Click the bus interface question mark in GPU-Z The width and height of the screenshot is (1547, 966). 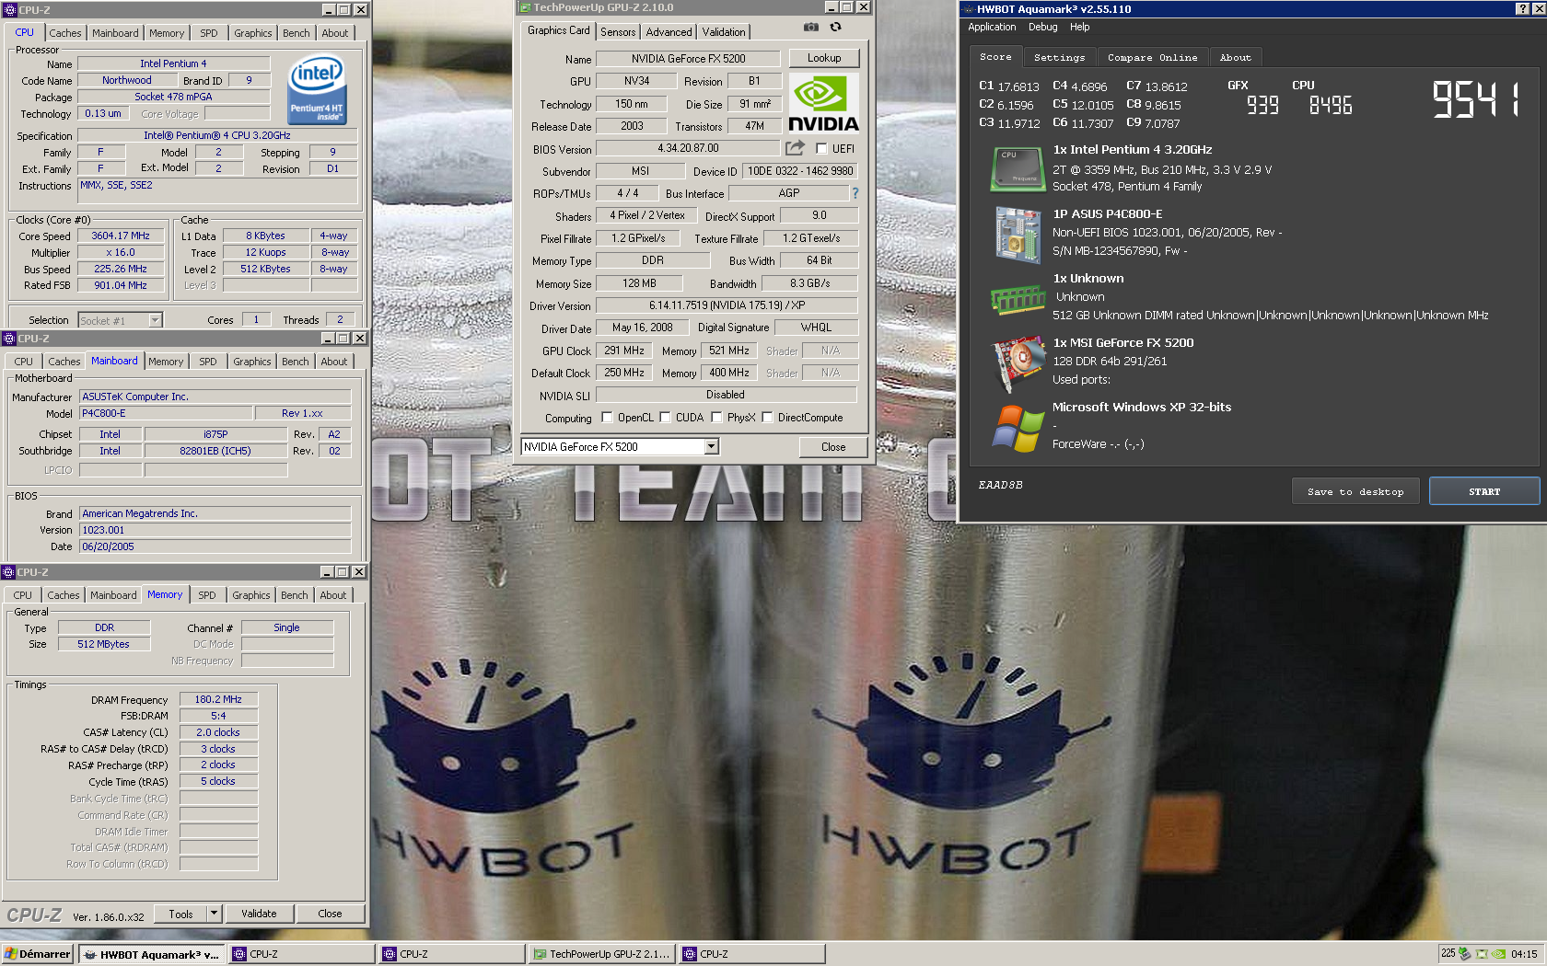(855, 193)
